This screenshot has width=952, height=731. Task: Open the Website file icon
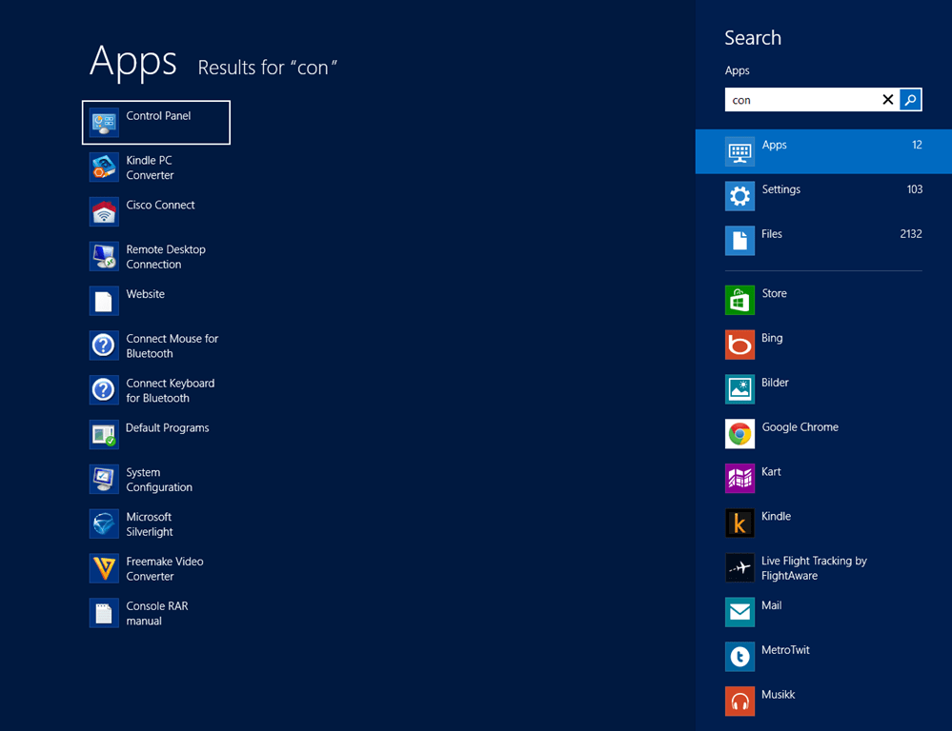(104, 301)
